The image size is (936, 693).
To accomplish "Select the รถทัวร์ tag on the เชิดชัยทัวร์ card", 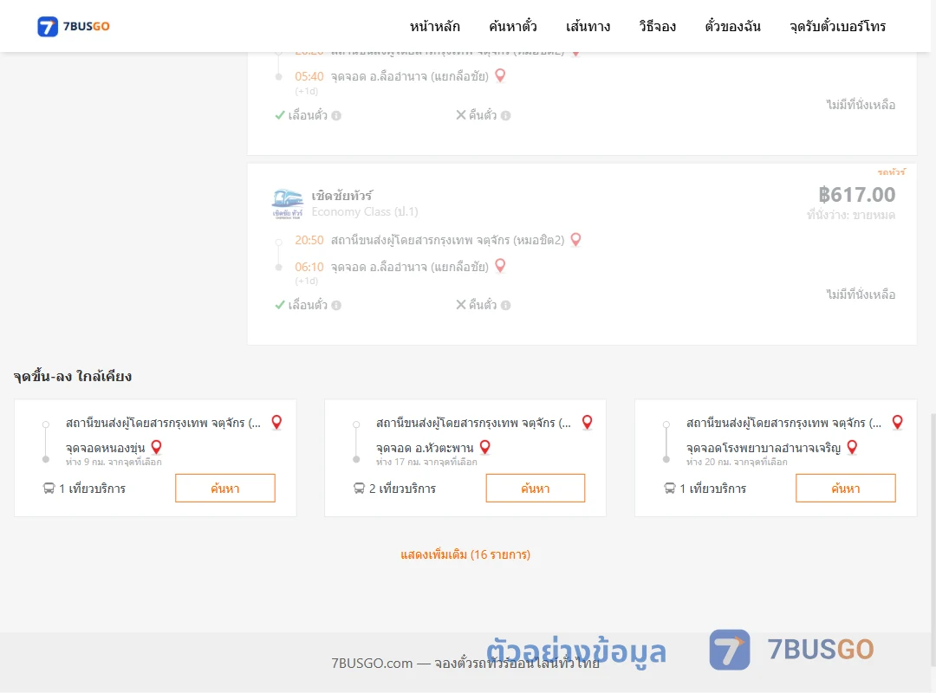I will [891, 172].
